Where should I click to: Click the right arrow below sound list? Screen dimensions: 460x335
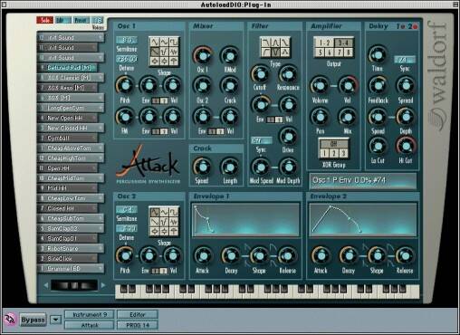[x=103, y=285]
